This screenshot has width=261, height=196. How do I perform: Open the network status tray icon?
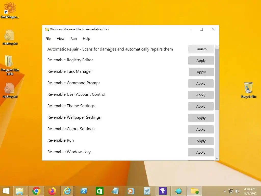click(231, 191)
